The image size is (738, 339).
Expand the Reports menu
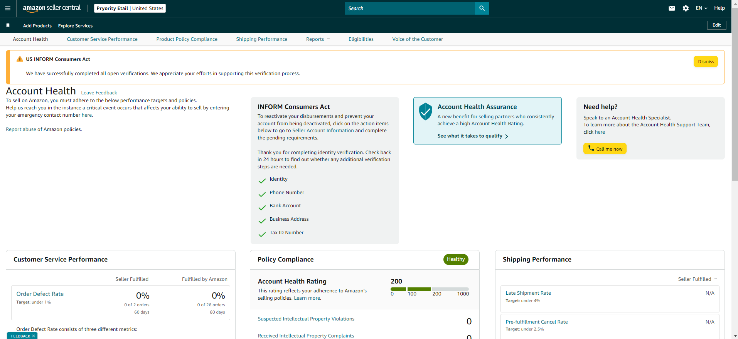click(x=318, y=39)
